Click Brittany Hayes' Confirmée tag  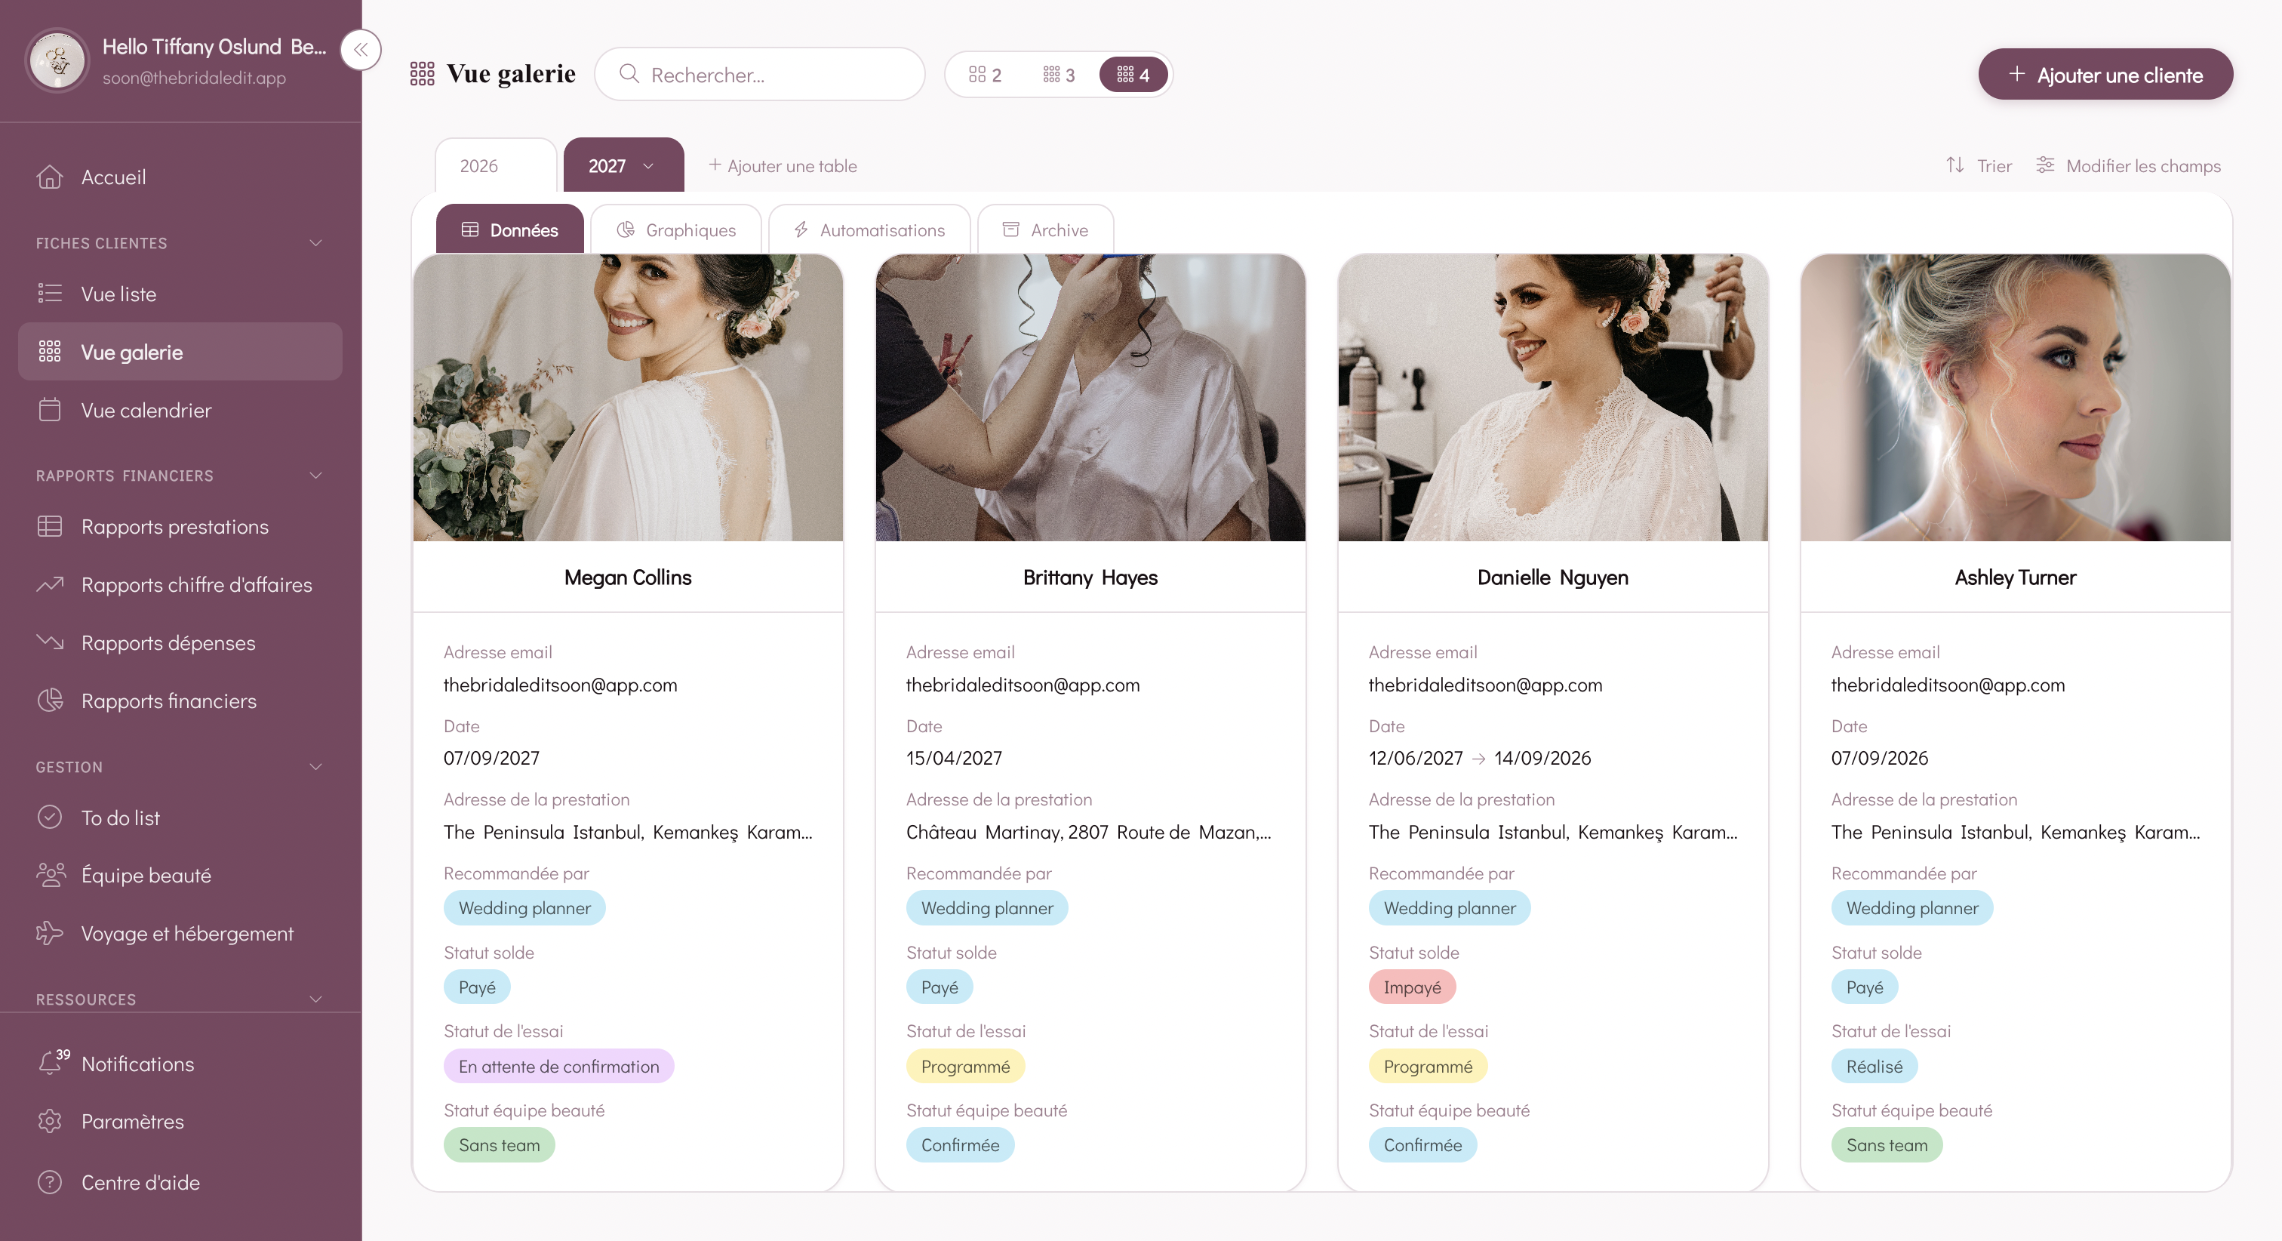(961, 1145)
